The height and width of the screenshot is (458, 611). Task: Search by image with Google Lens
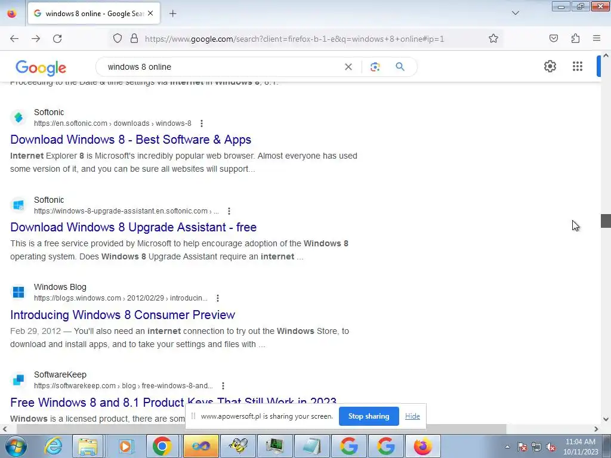point(375,67)
